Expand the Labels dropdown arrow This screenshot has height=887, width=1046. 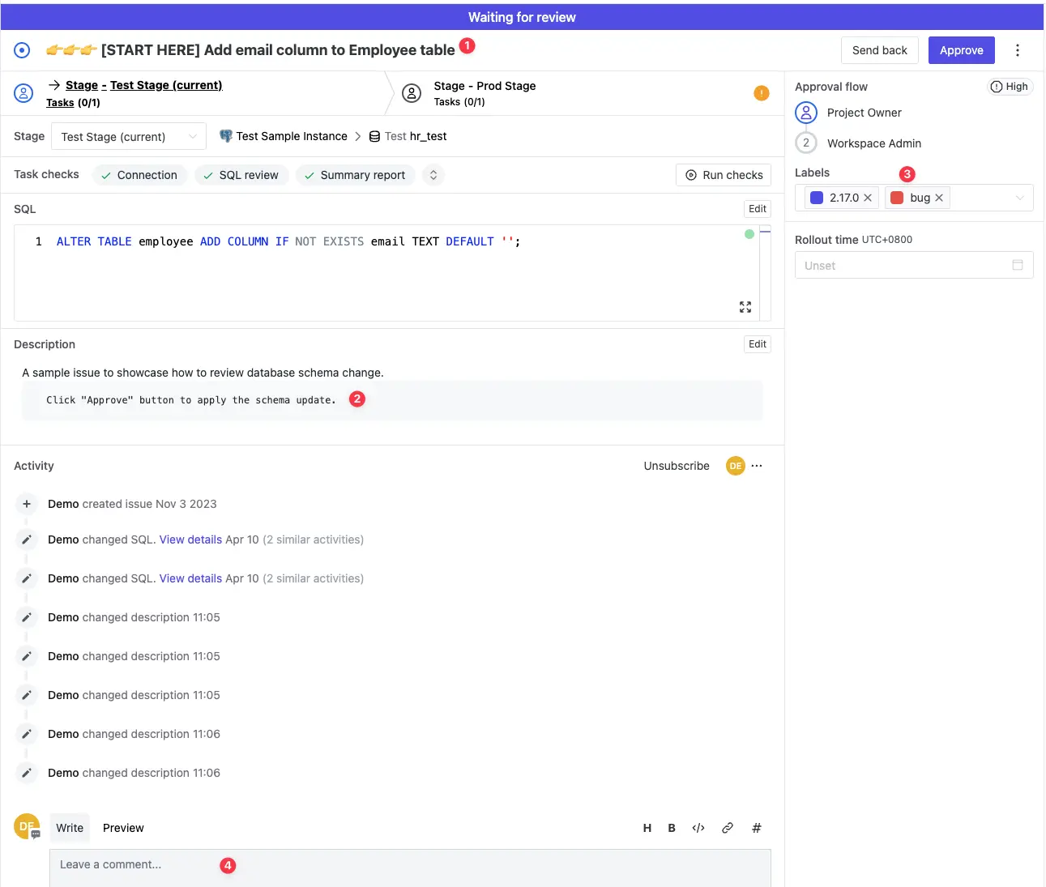pyautogui.click(x=1019, y=198)
